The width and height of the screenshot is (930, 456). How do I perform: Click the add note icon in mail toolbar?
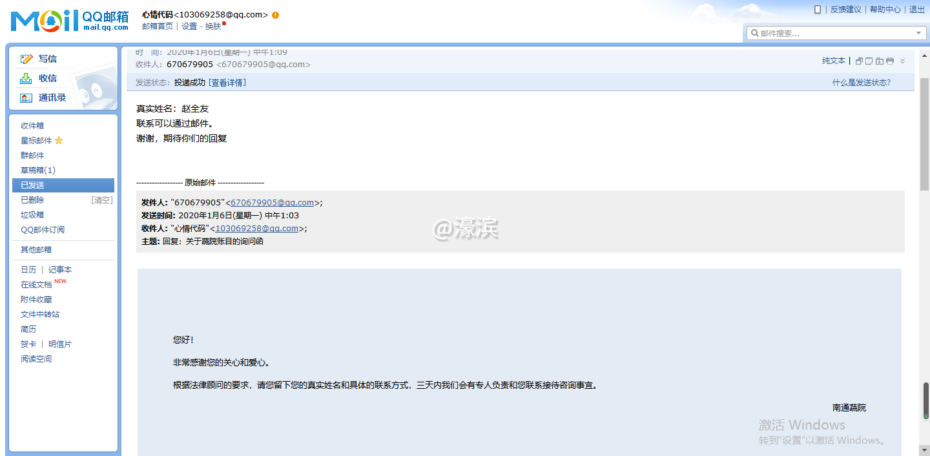(x=869, y=60)
